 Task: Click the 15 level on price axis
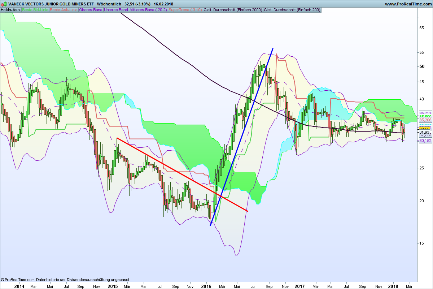pyautogui.click(x=421, y=243)
